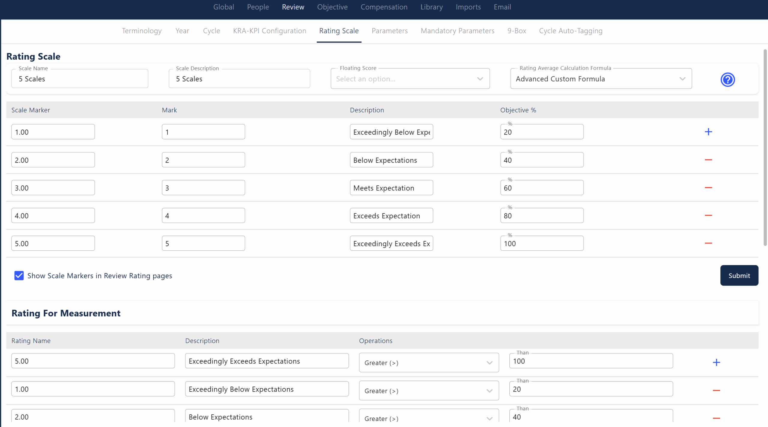Switch to the Terminology tab
The image size is (768, 427).
click(142, 31)
